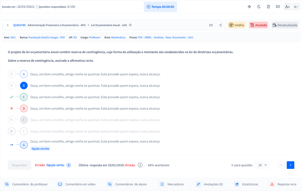This screenshot has width=302, height=191.
Task: Share question using share icon
Action: [221, 25]
